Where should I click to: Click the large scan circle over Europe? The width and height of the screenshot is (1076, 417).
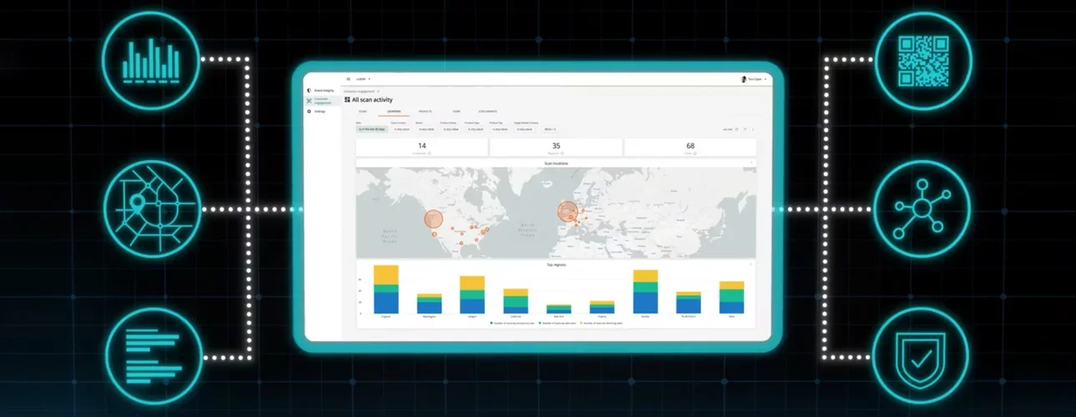567,212
